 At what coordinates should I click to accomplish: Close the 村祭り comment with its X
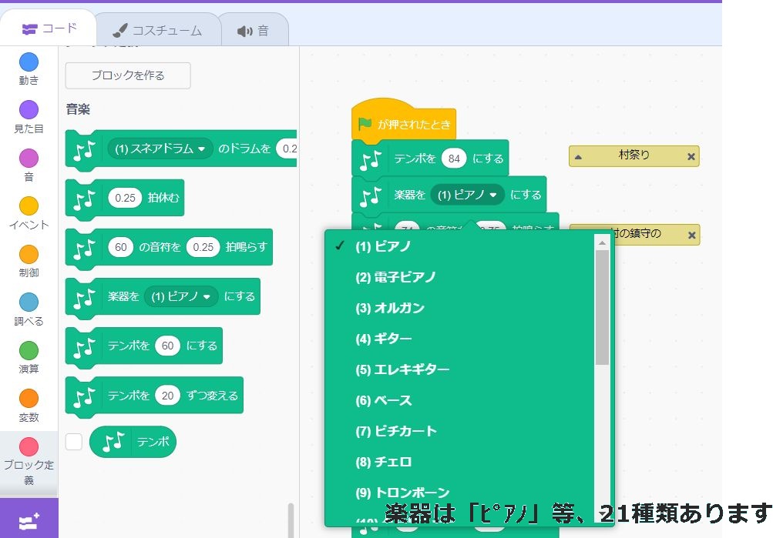[691, 156]
